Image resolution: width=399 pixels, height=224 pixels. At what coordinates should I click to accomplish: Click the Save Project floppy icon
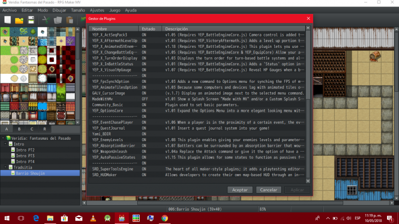[x=31, y=20]
